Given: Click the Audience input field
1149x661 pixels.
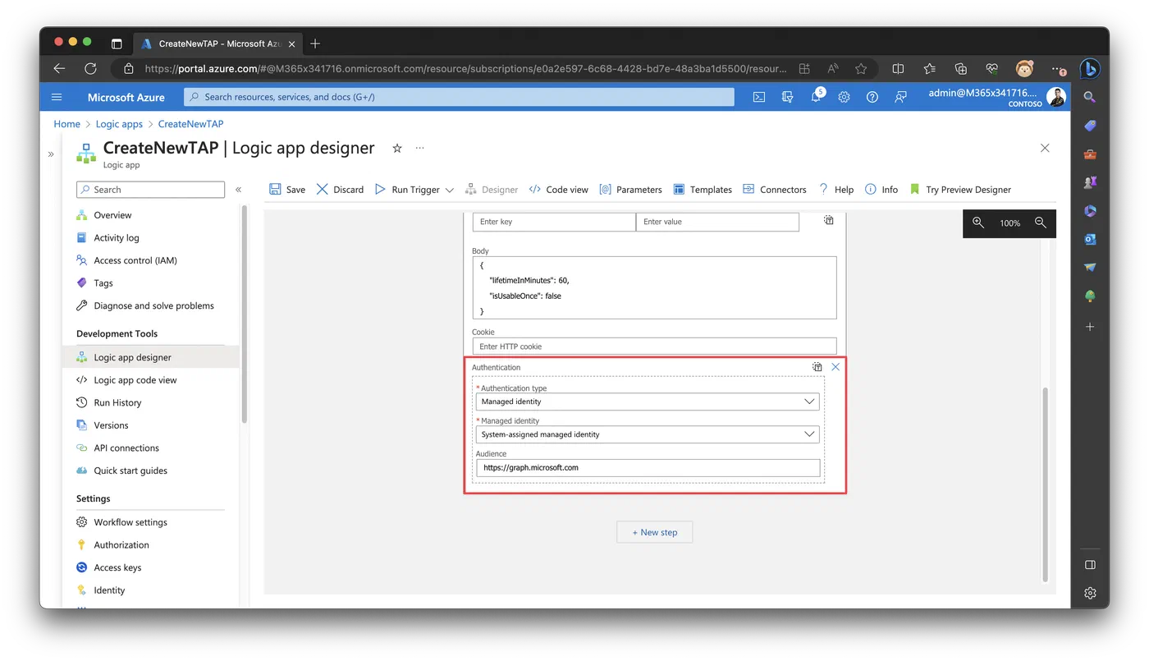Looking at the screenshot, I should click(x=648, y=468).
